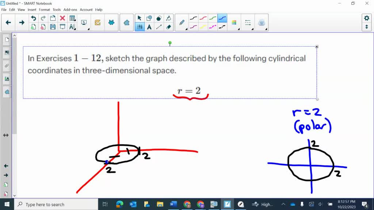
Task: Open Microsoft Word from the taskbar
Action: click(173, 204)
